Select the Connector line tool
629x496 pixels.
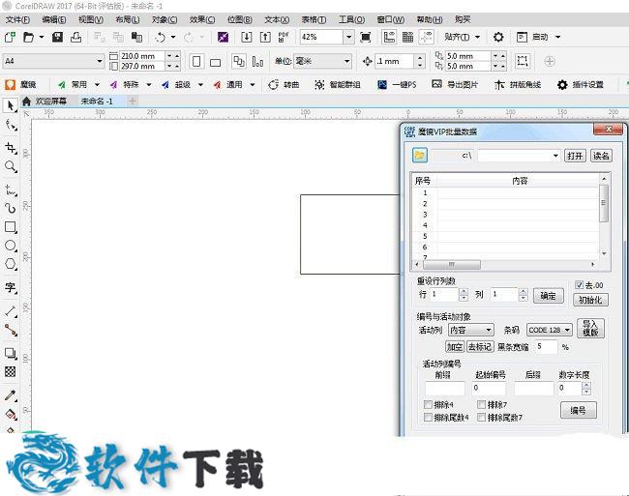(11, 330)
